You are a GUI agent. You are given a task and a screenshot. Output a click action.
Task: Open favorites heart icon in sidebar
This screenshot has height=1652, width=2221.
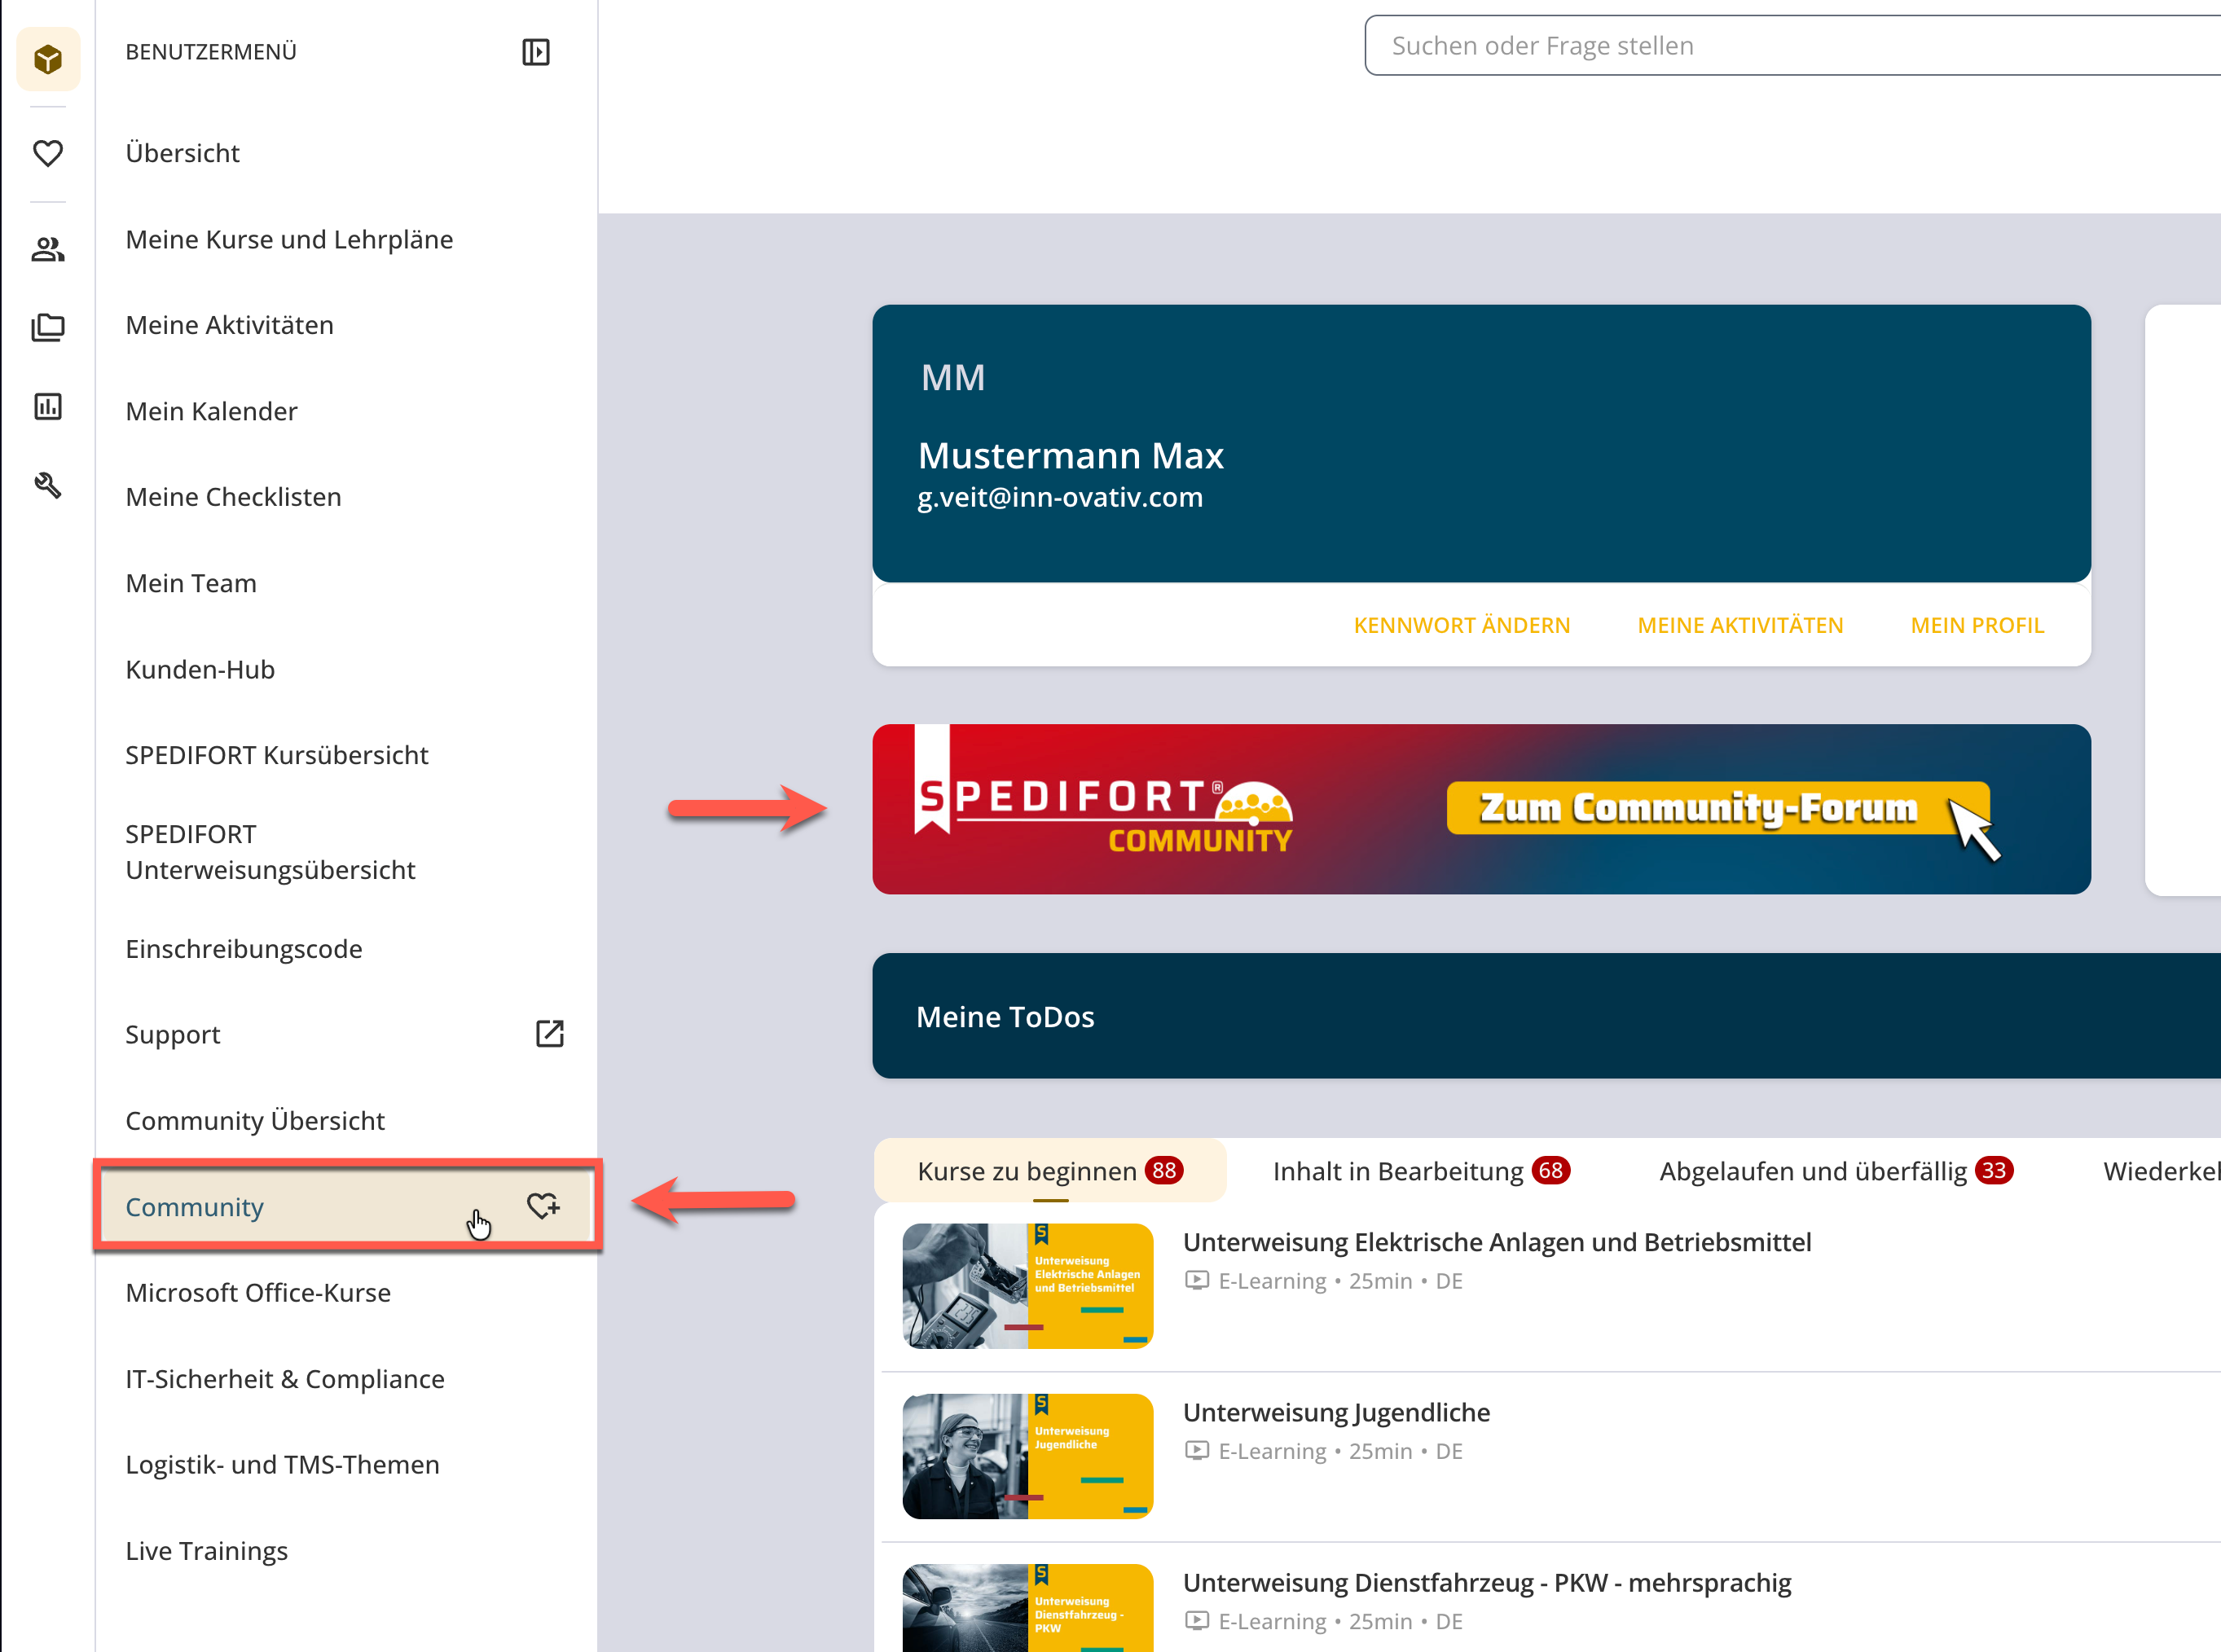click(x=48, y=153)
